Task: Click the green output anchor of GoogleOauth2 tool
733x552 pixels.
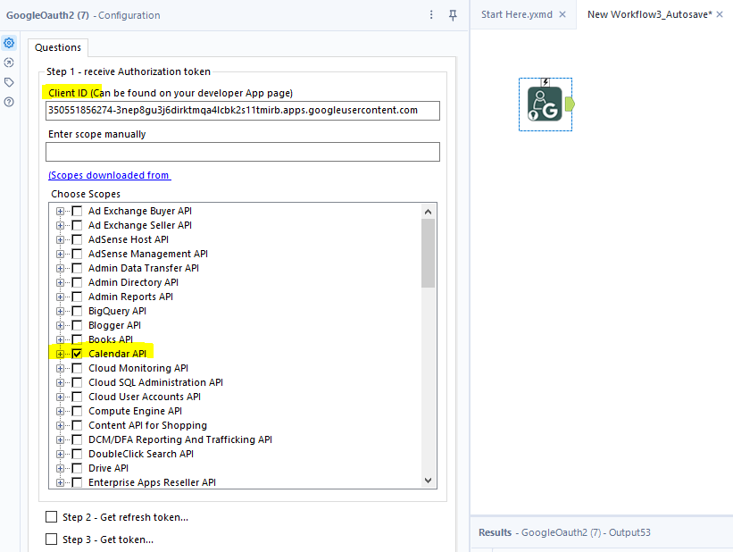Action: (x=570, y=104)
